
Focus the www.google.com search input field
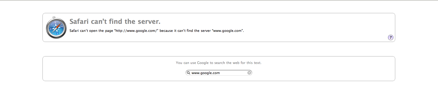(219, 73)
